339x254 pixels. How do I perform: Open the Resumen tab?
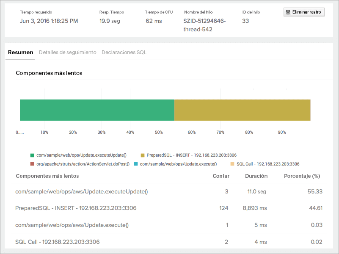pos(20,52)
